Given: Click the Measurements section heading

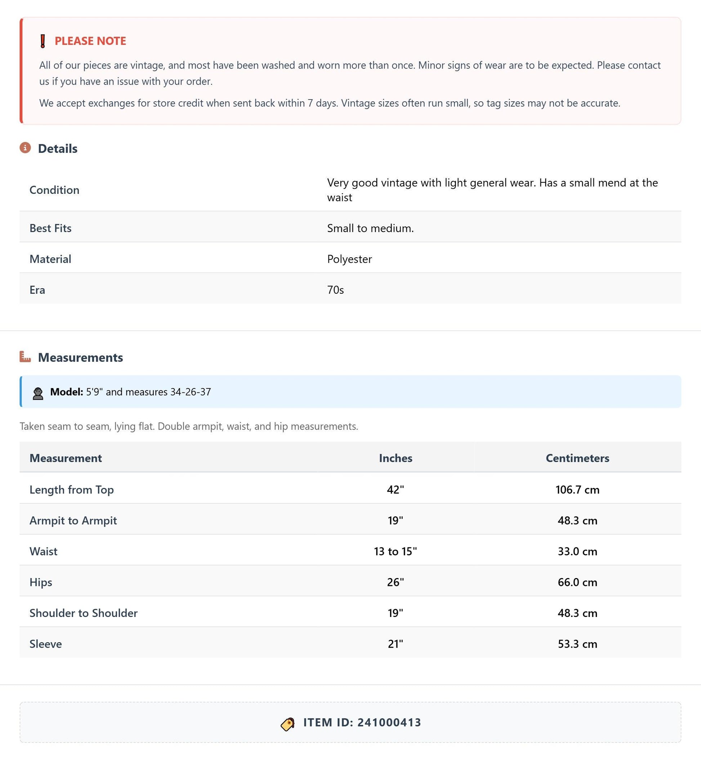Looking at the screenshot, I should coord(80,357).
